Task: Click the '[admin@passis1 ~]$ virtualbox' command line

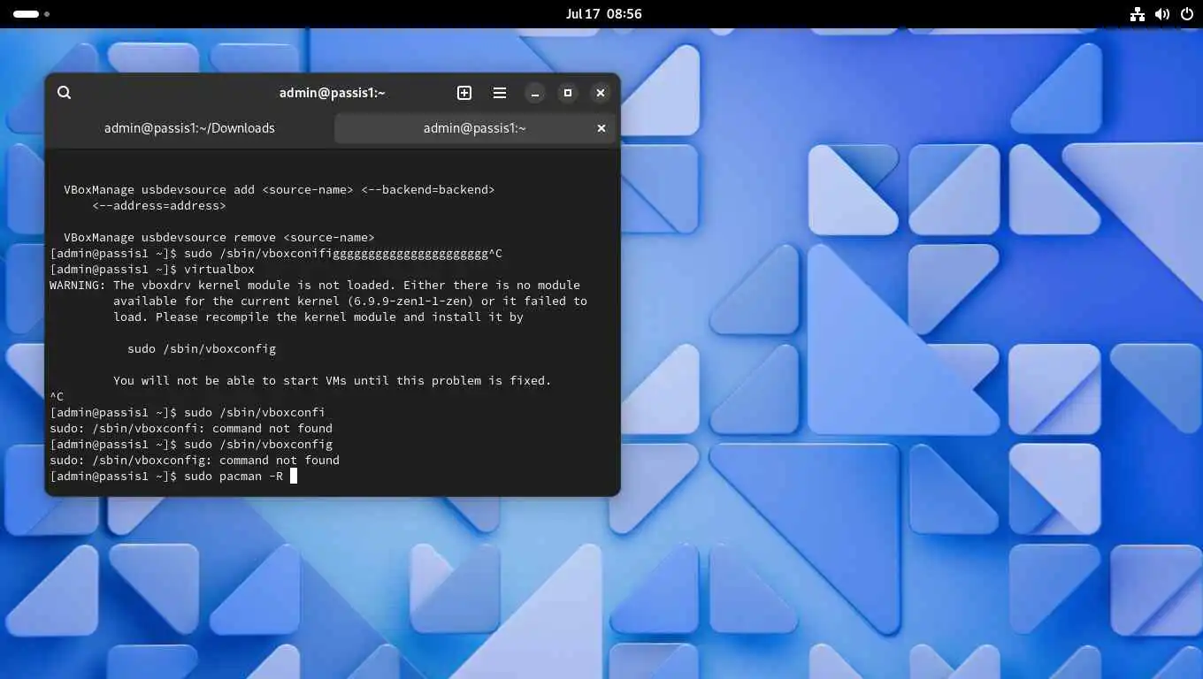Action: coord(152,270)
